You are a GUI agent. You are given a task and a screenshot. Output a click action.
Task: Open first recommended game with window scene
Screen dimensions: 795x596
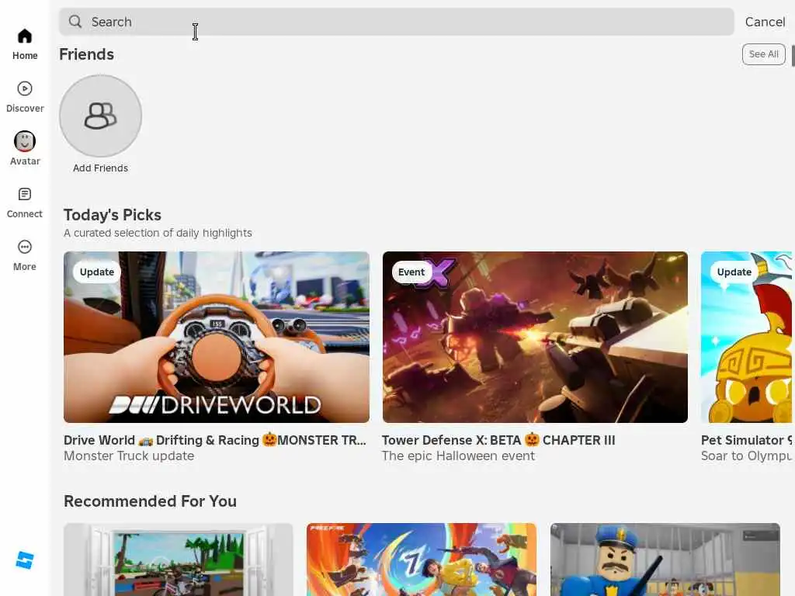coord(178,560)
